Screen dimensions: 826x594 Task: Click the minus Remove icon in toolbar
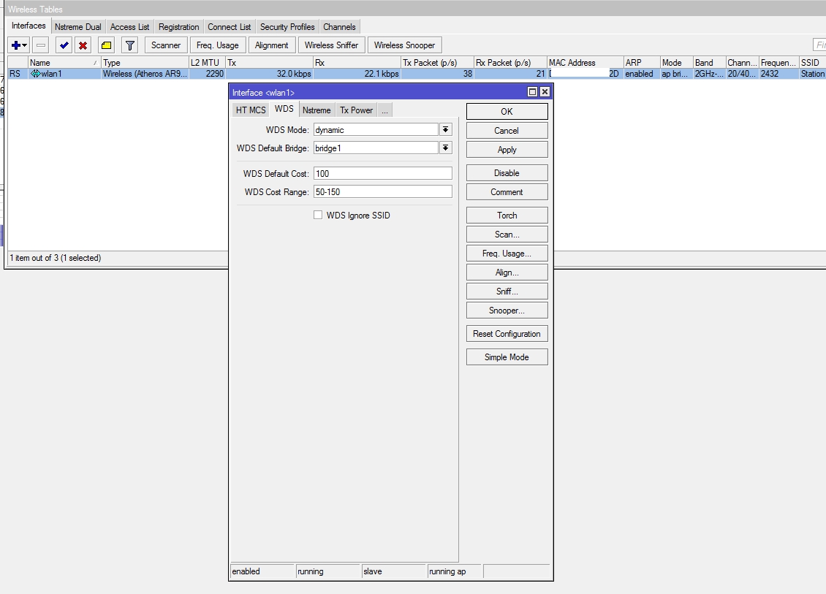point(41,45)
